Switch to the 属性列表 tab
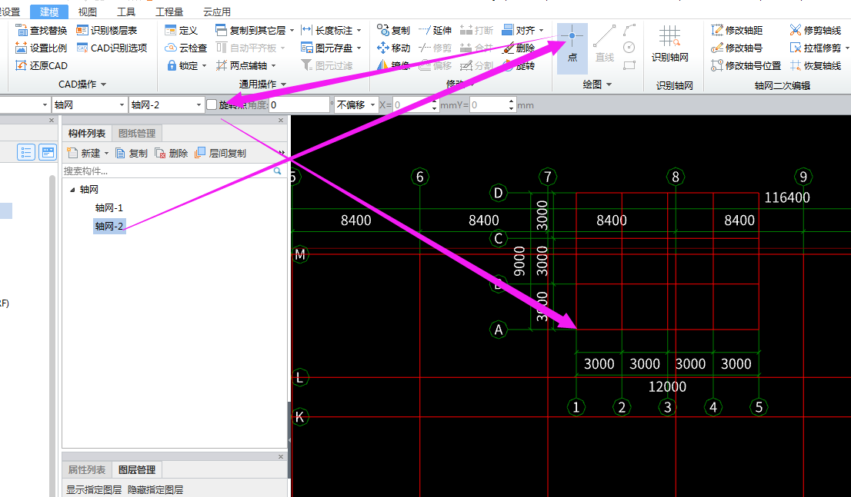The height and width of the screenshot is (497, 851). [x=87, y=470]
